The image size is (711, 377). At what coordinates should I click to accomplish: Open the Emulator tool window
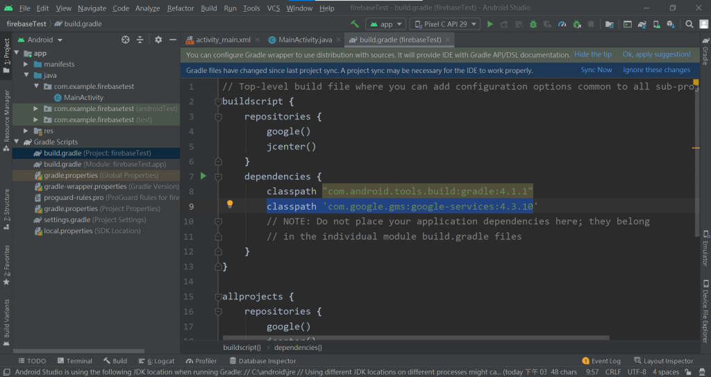[705, 249]
